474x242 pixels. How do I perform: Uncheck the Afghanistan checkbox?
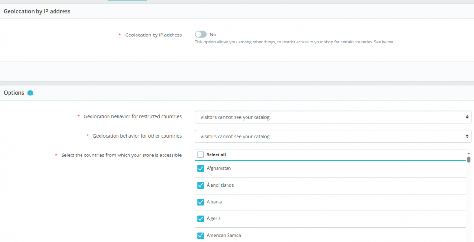[201, 168]
